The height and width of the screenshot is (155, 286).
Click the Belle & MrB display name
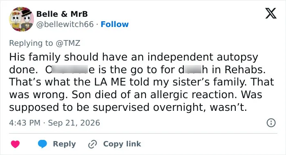(x=62, y=14)
